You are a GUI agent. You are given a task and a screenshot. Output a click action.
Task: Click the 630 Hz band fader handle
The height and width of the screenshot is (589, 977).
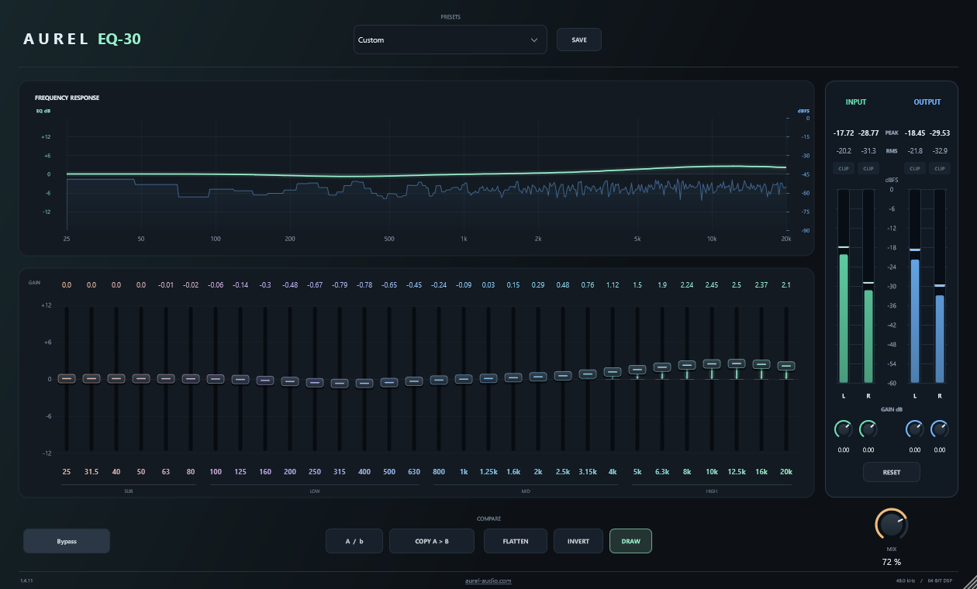(414, 381)
